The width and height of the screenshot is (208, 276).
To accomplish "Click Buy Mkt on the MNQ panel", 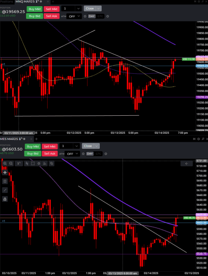I will (34, 9).
